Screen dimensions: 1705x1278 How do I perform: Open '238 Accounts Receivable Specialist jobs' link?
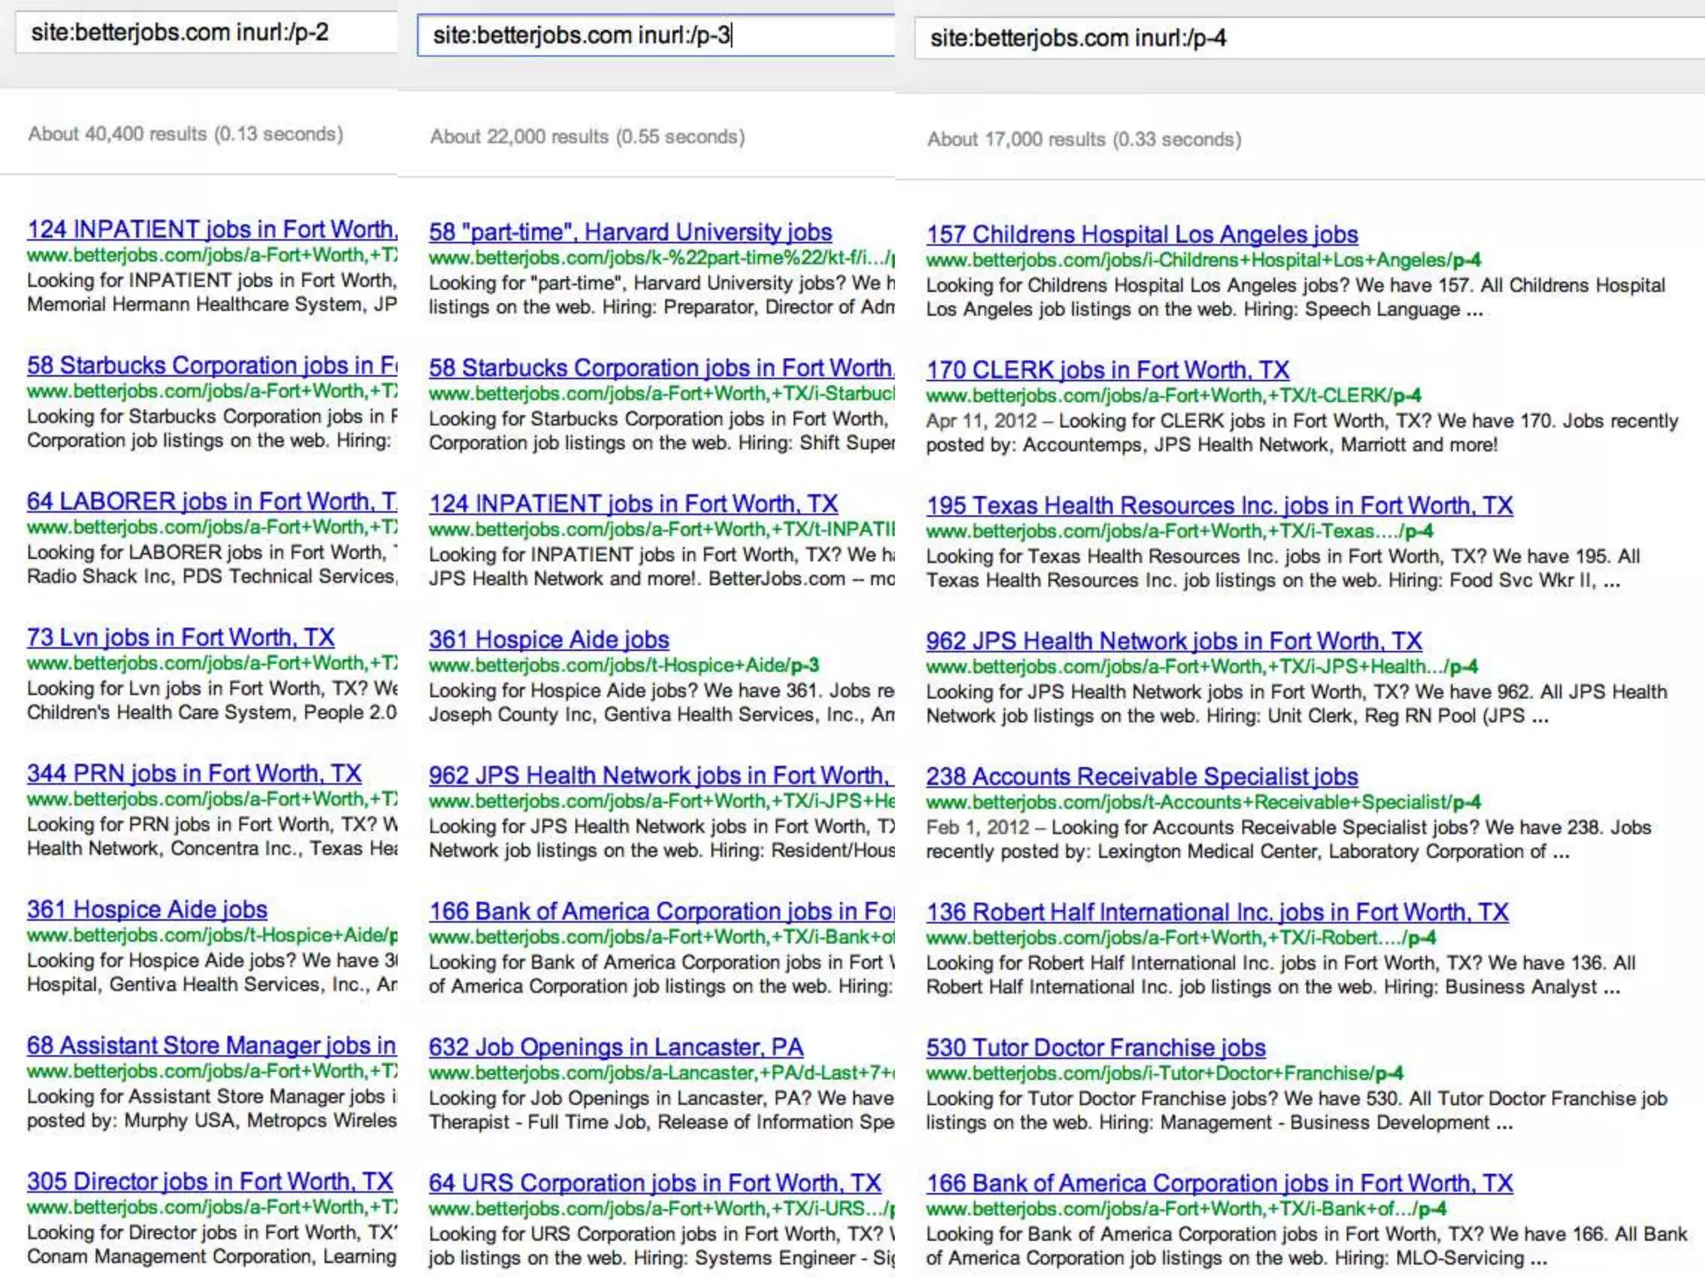coord(1141,777)
